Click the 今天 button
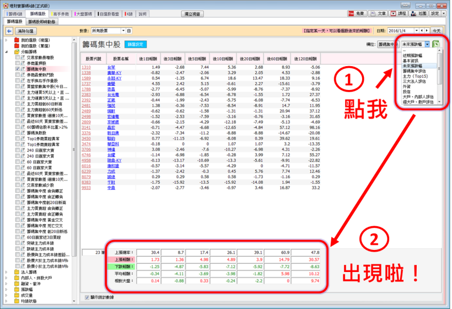 (x=437, y=30)
